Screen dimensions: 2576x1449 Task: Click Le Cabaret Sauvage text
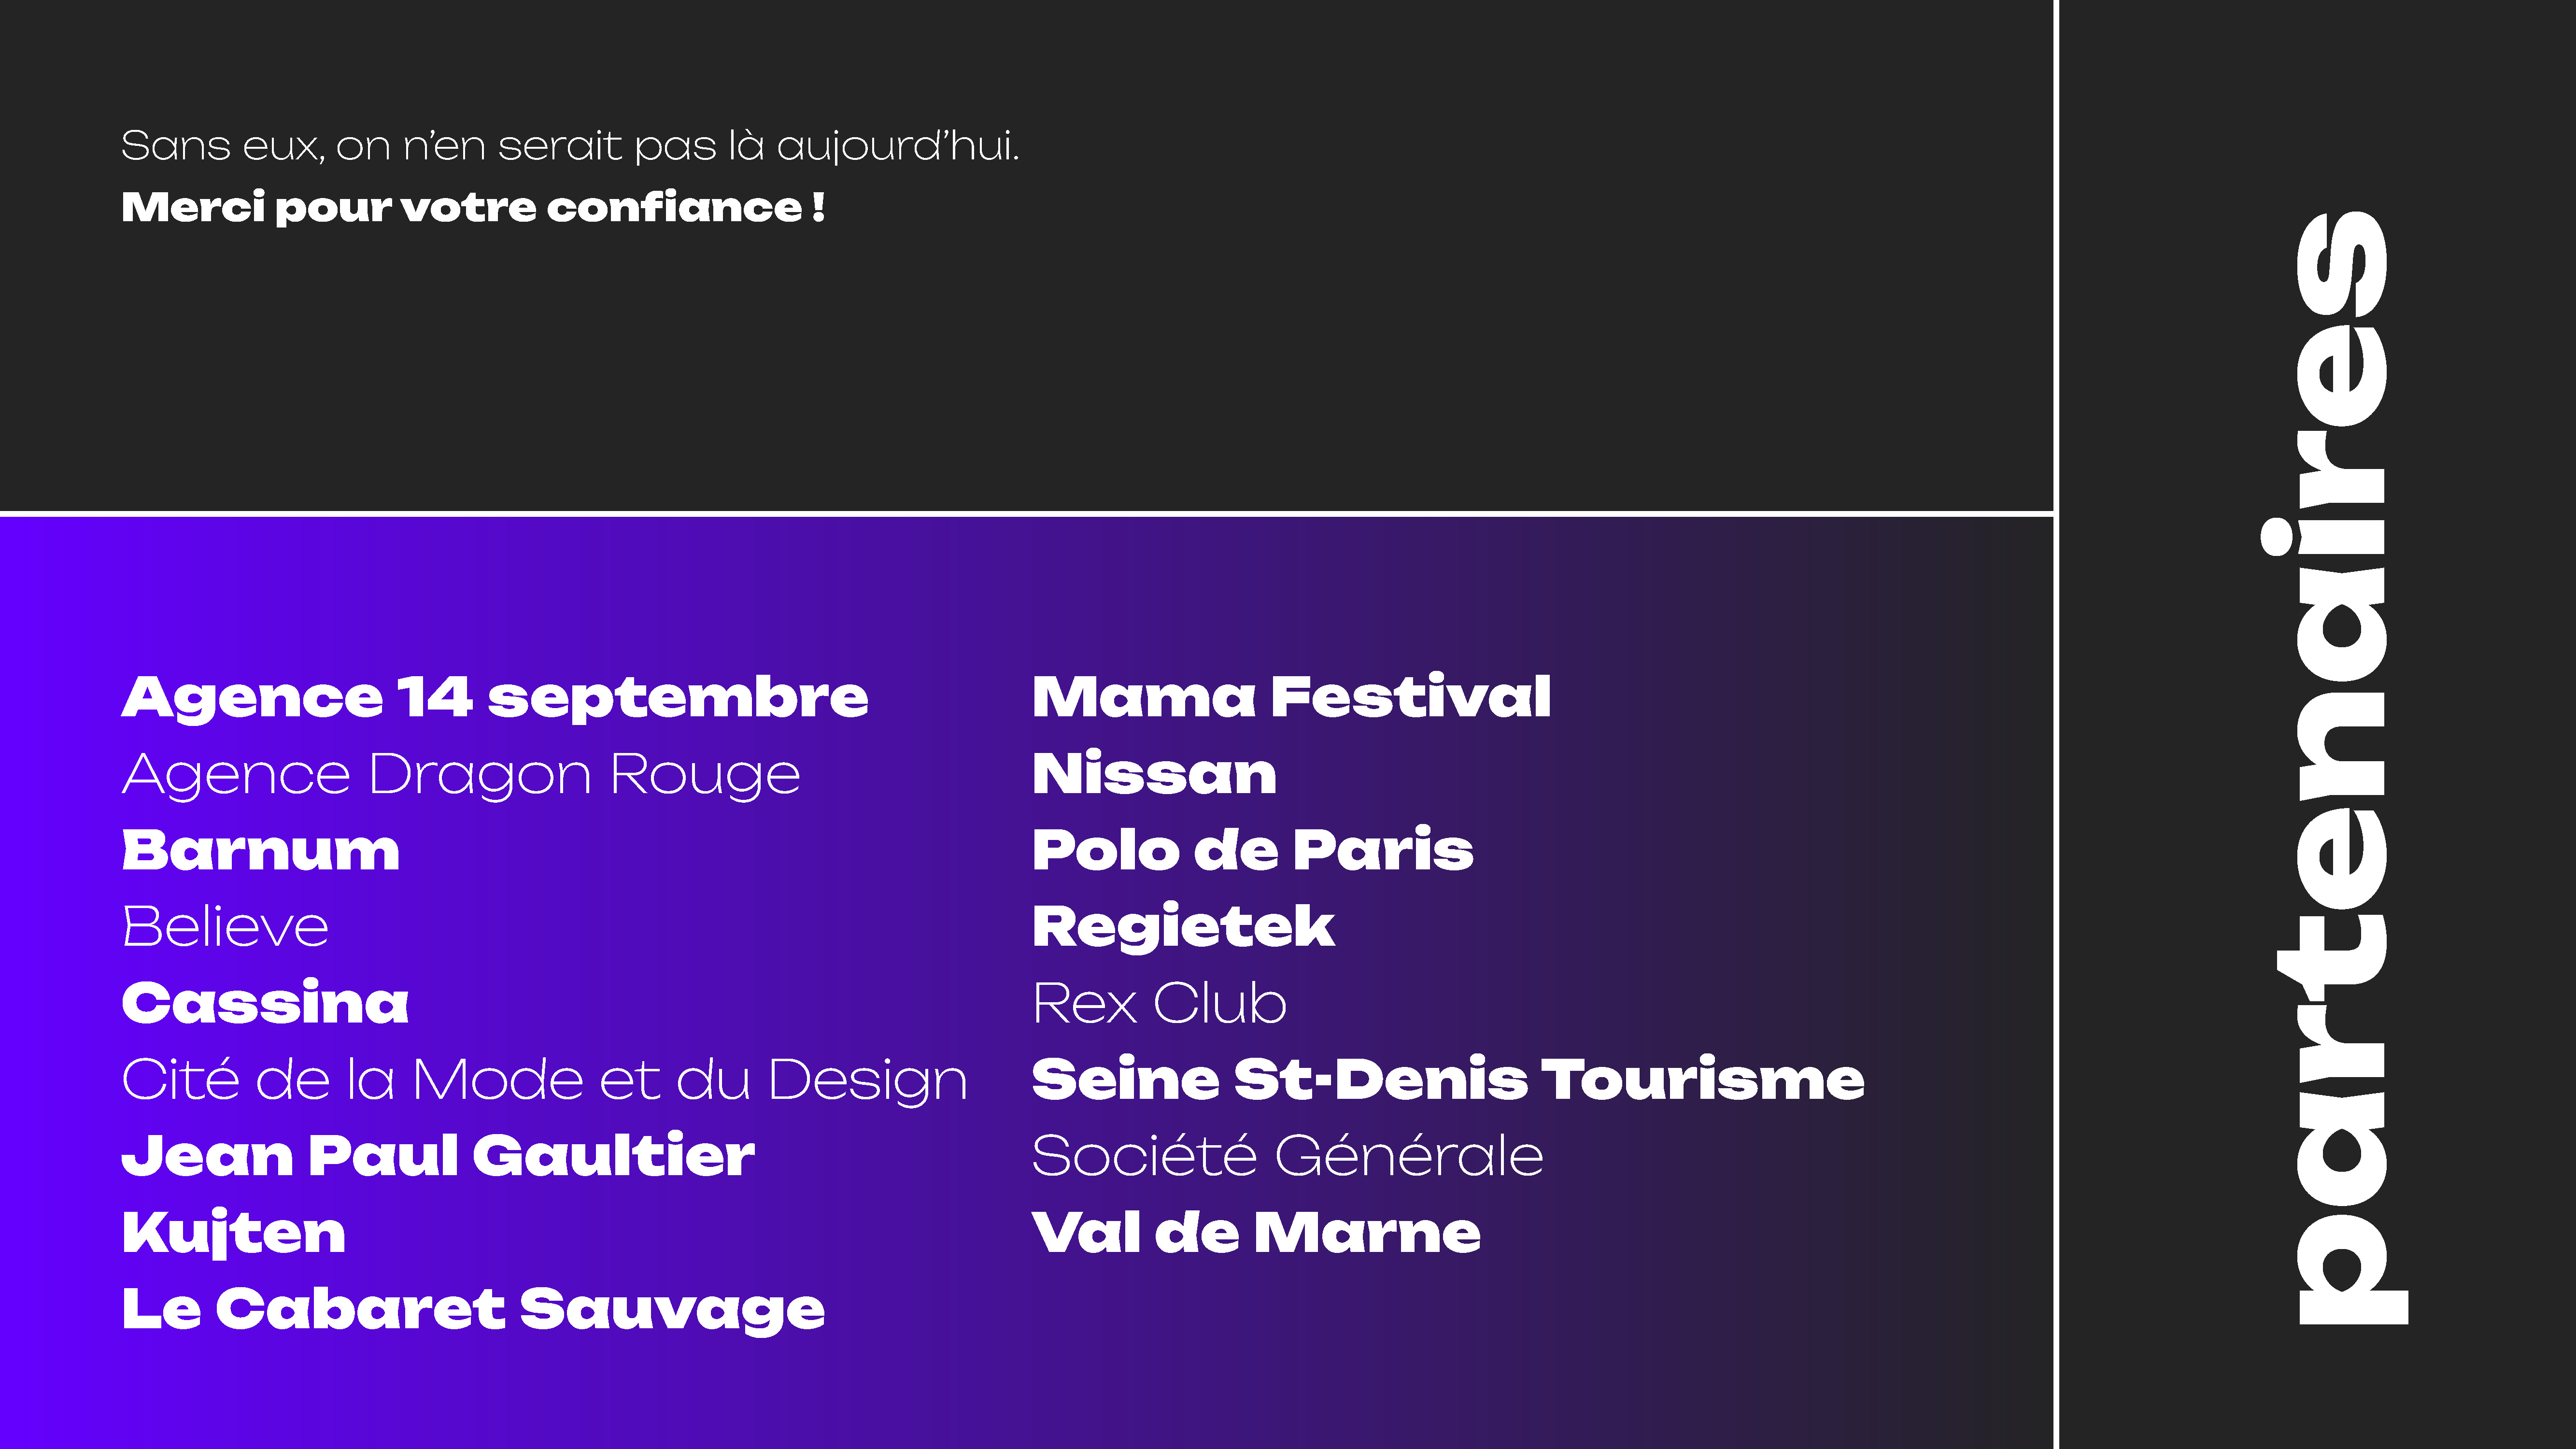tap(473, 1311)
